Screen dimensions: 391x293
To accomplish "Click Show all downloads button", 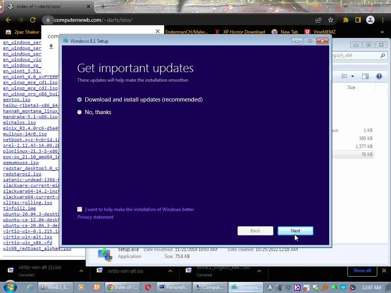I will click(362, 270).
